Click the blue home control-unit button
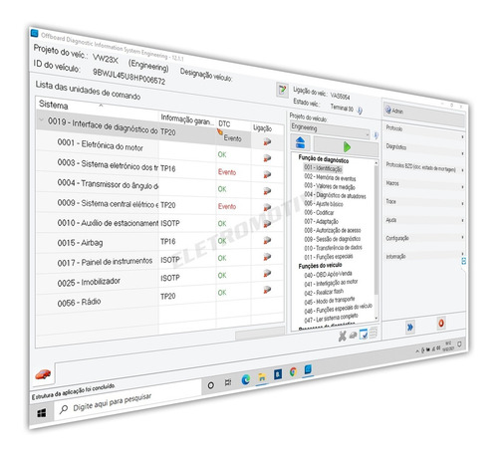The height and width of the screenshot is (456, 498). point(300,142)
